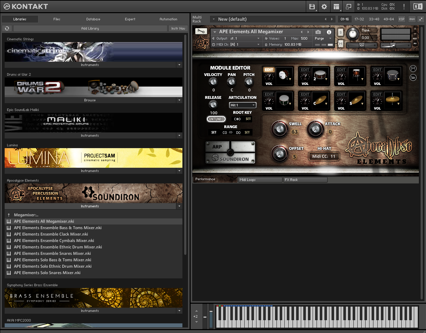Open APE Elements Ensemble Cymbals Mixer.nki
The height and width of the screenshot is (333, 426).
93,241
